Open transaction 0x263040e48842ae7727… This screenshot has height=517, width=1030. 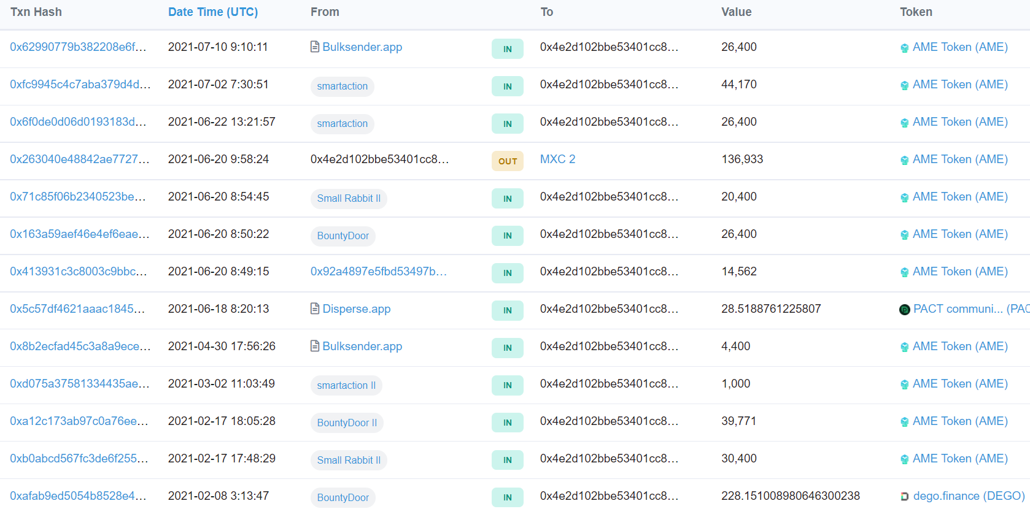(x=80, y=159)
